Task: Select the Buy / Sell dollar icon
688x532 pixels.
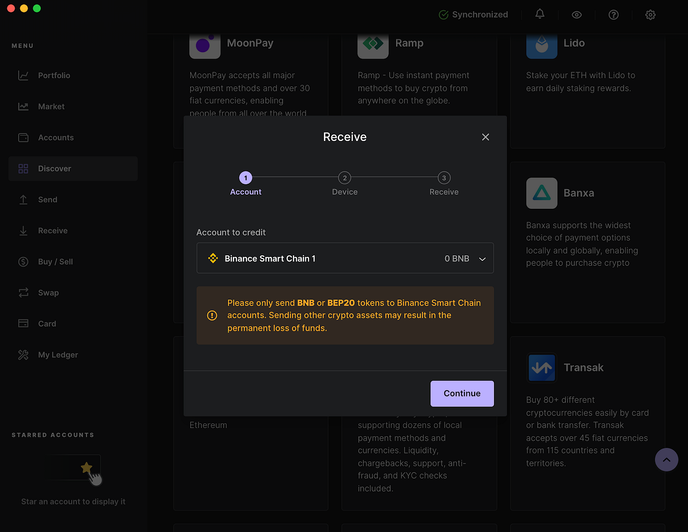Action: 23,261
